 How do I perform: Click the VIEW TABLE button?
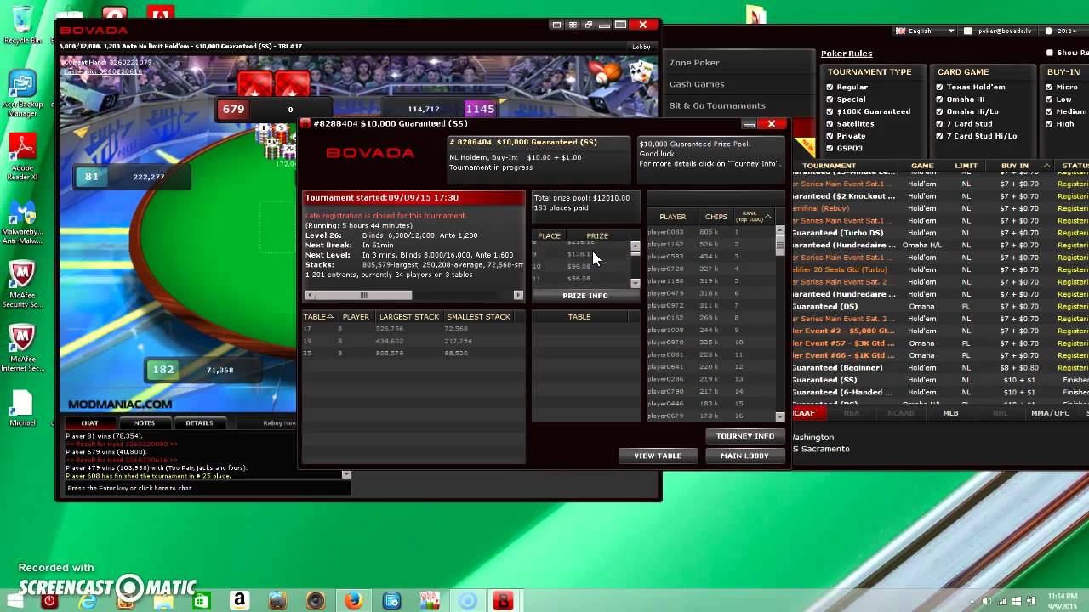pyautogui.click(x=658, y=456)
